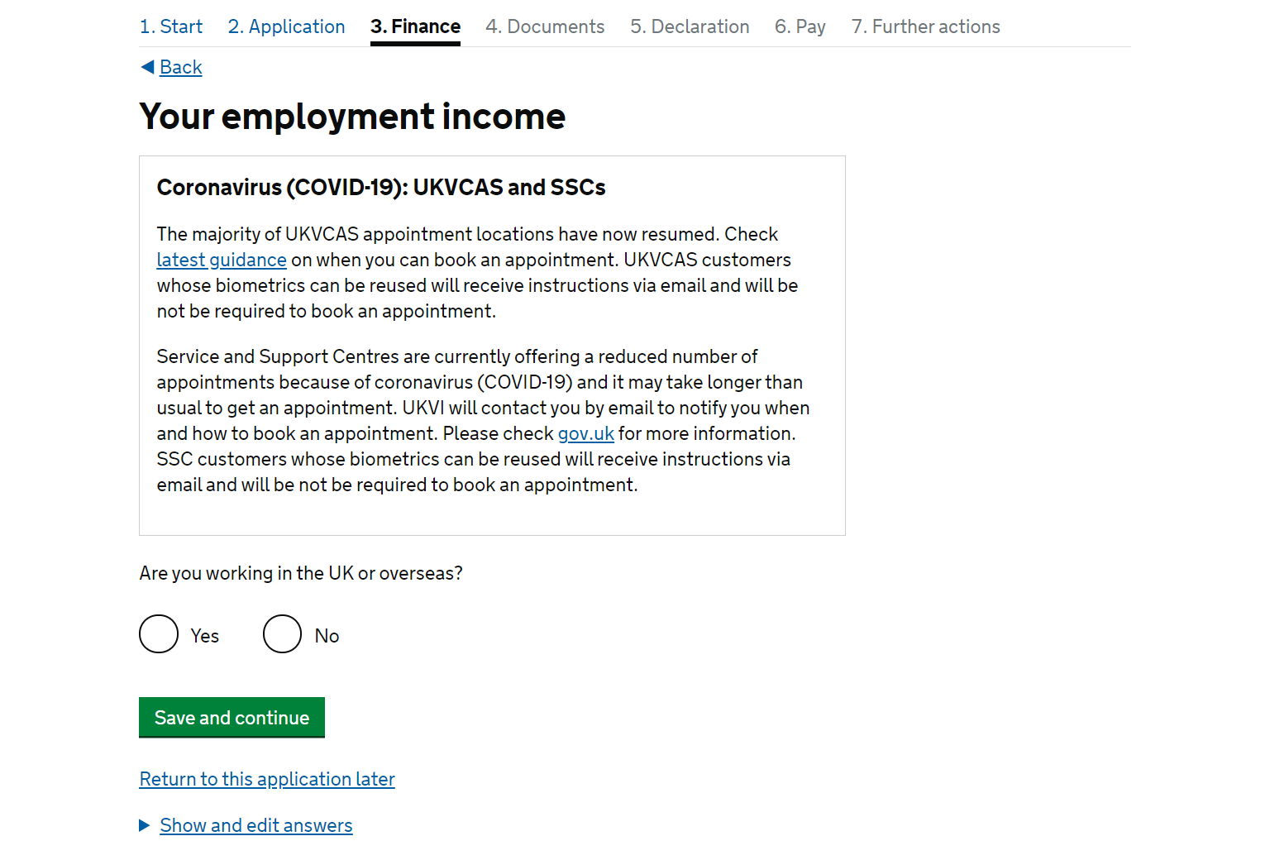Viewport: 1270px width, 860px height.
Task: Expand Show and edit answers
Action: tap(256, 825)
